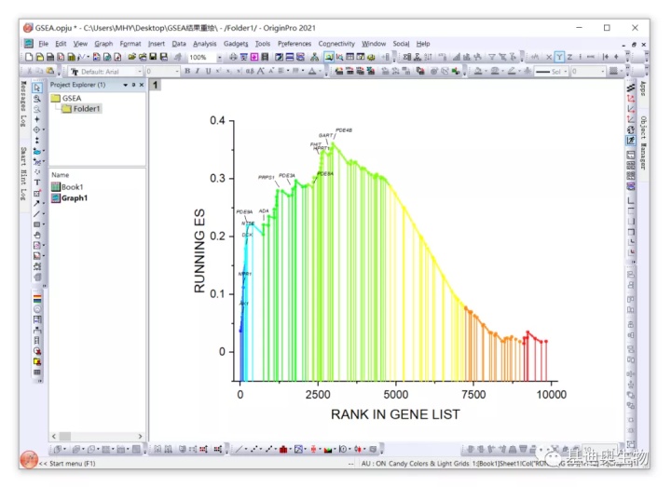Close the Project Explorer panel
Image resolution: width=671 pixels, height=487 pixels.
click(x=142, y=85)
